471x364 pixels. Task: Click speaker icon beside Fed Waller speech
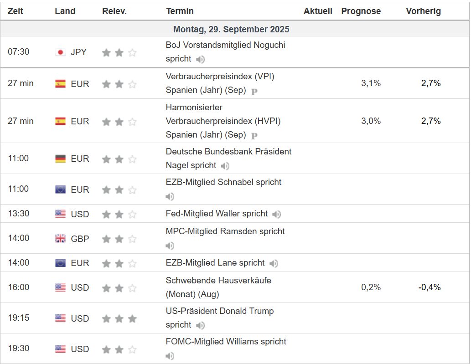[x=276, y=214]
